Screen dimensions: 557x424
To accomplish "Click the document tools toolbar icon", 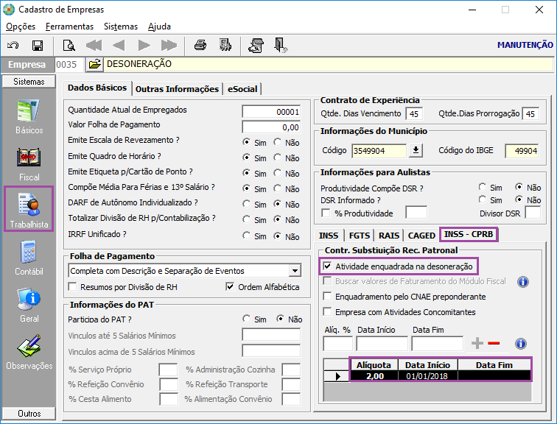I will click(256, 46).
